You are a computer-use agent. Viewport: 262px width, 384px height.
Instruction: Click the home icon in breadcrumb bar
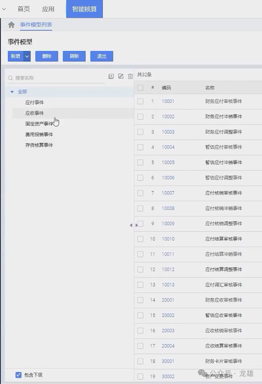[x=11, y=25]
